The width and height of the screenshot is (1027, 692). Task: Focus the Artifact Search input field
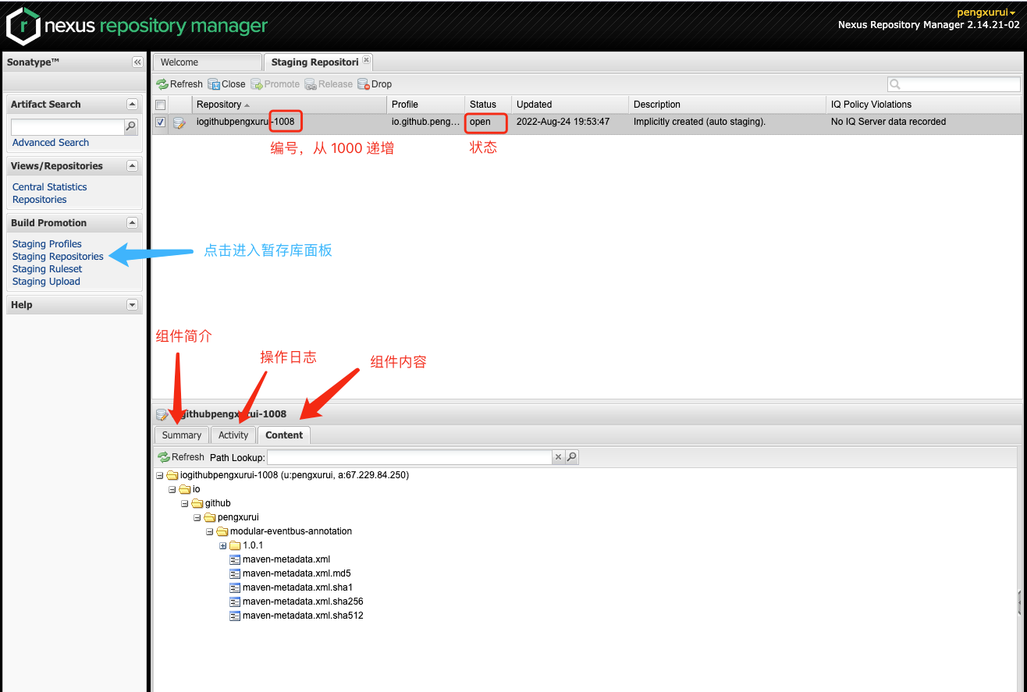tap(68, 126)
